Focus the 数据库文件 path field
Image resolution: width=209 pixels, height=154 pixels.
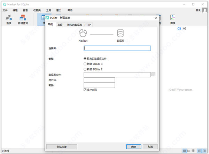(x=117, y=75)
